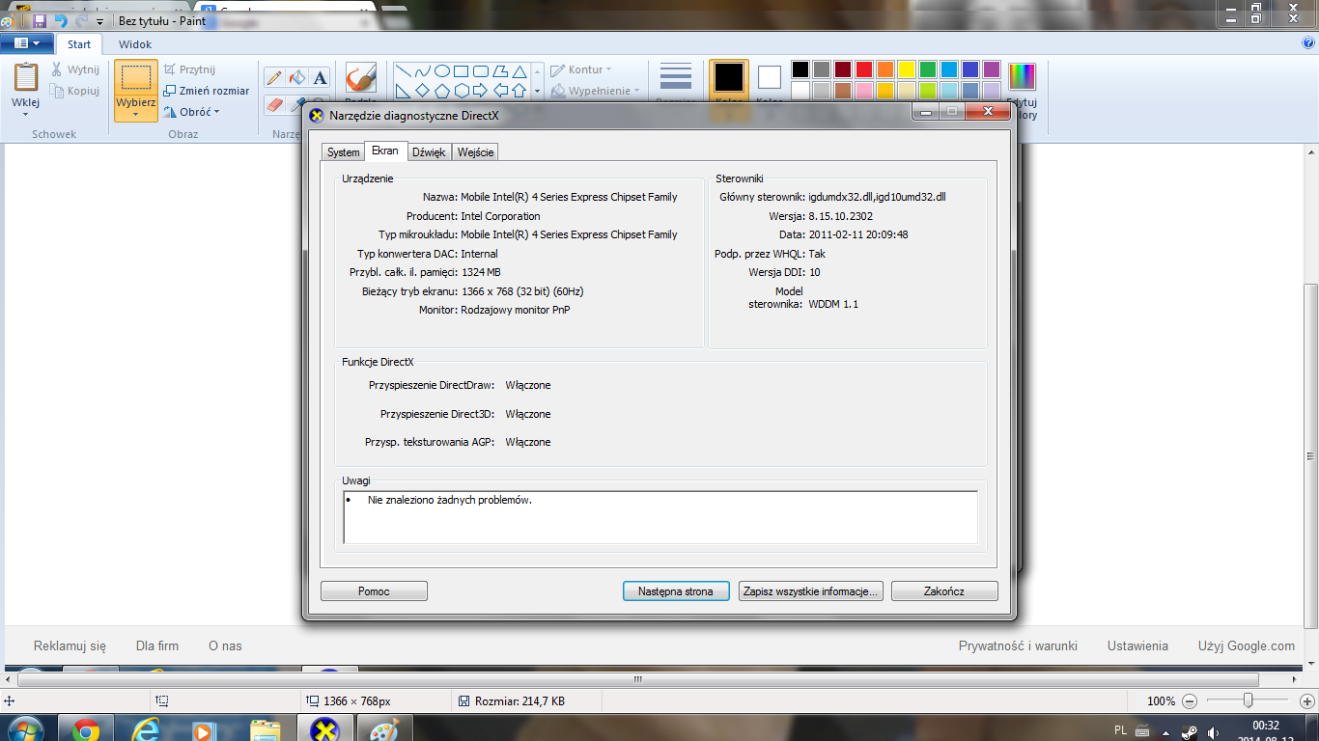Pick the hexagon shape in Shapes gallery
1319x741 pixels.
(461, 91)
